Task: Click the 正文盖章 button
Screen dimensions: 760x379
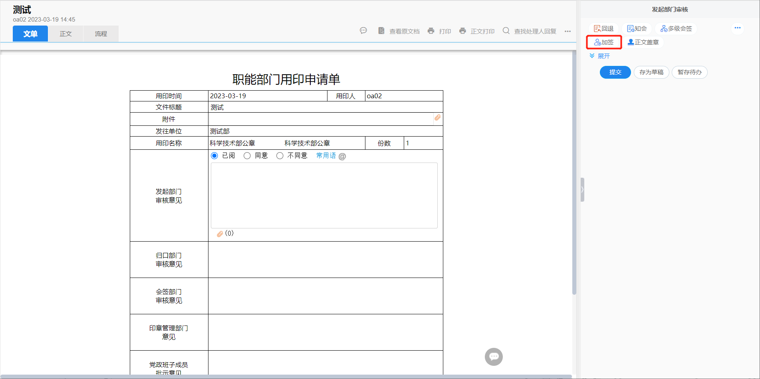Action: (643, 42)
